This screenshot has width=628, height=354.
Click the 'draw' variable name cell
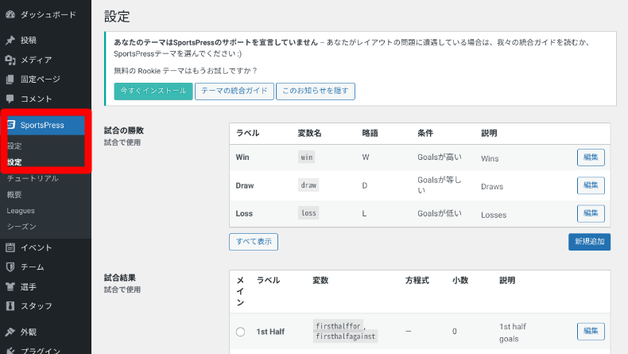click(x=308, y=185)
